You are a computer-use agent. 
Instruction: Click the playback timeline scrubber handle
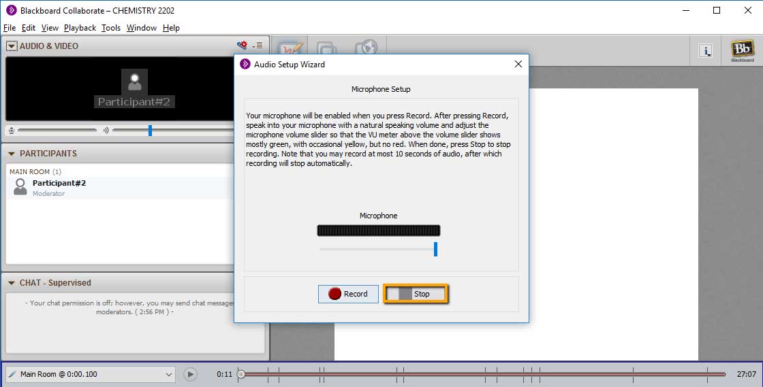[241, 374]
